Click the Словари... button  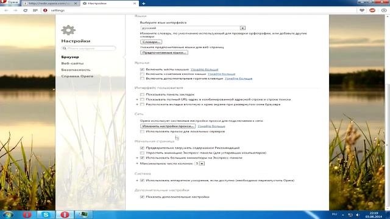point(151,42)
